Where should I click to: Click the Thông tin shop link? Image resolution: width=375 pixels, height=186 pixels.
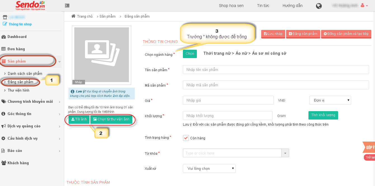point(20,24)
